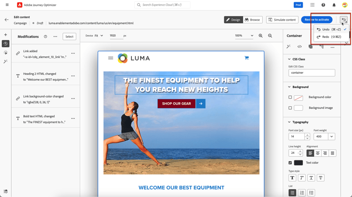Open the notifications bell
352x197 pixels.
click(x=334, y=5)
